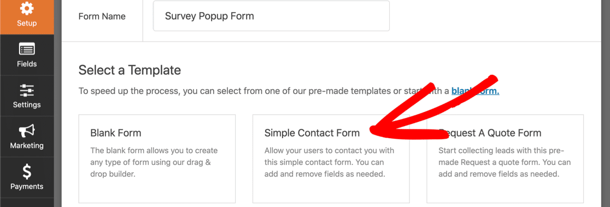
Task: Click the Form Name label
Action: point(102,17)
